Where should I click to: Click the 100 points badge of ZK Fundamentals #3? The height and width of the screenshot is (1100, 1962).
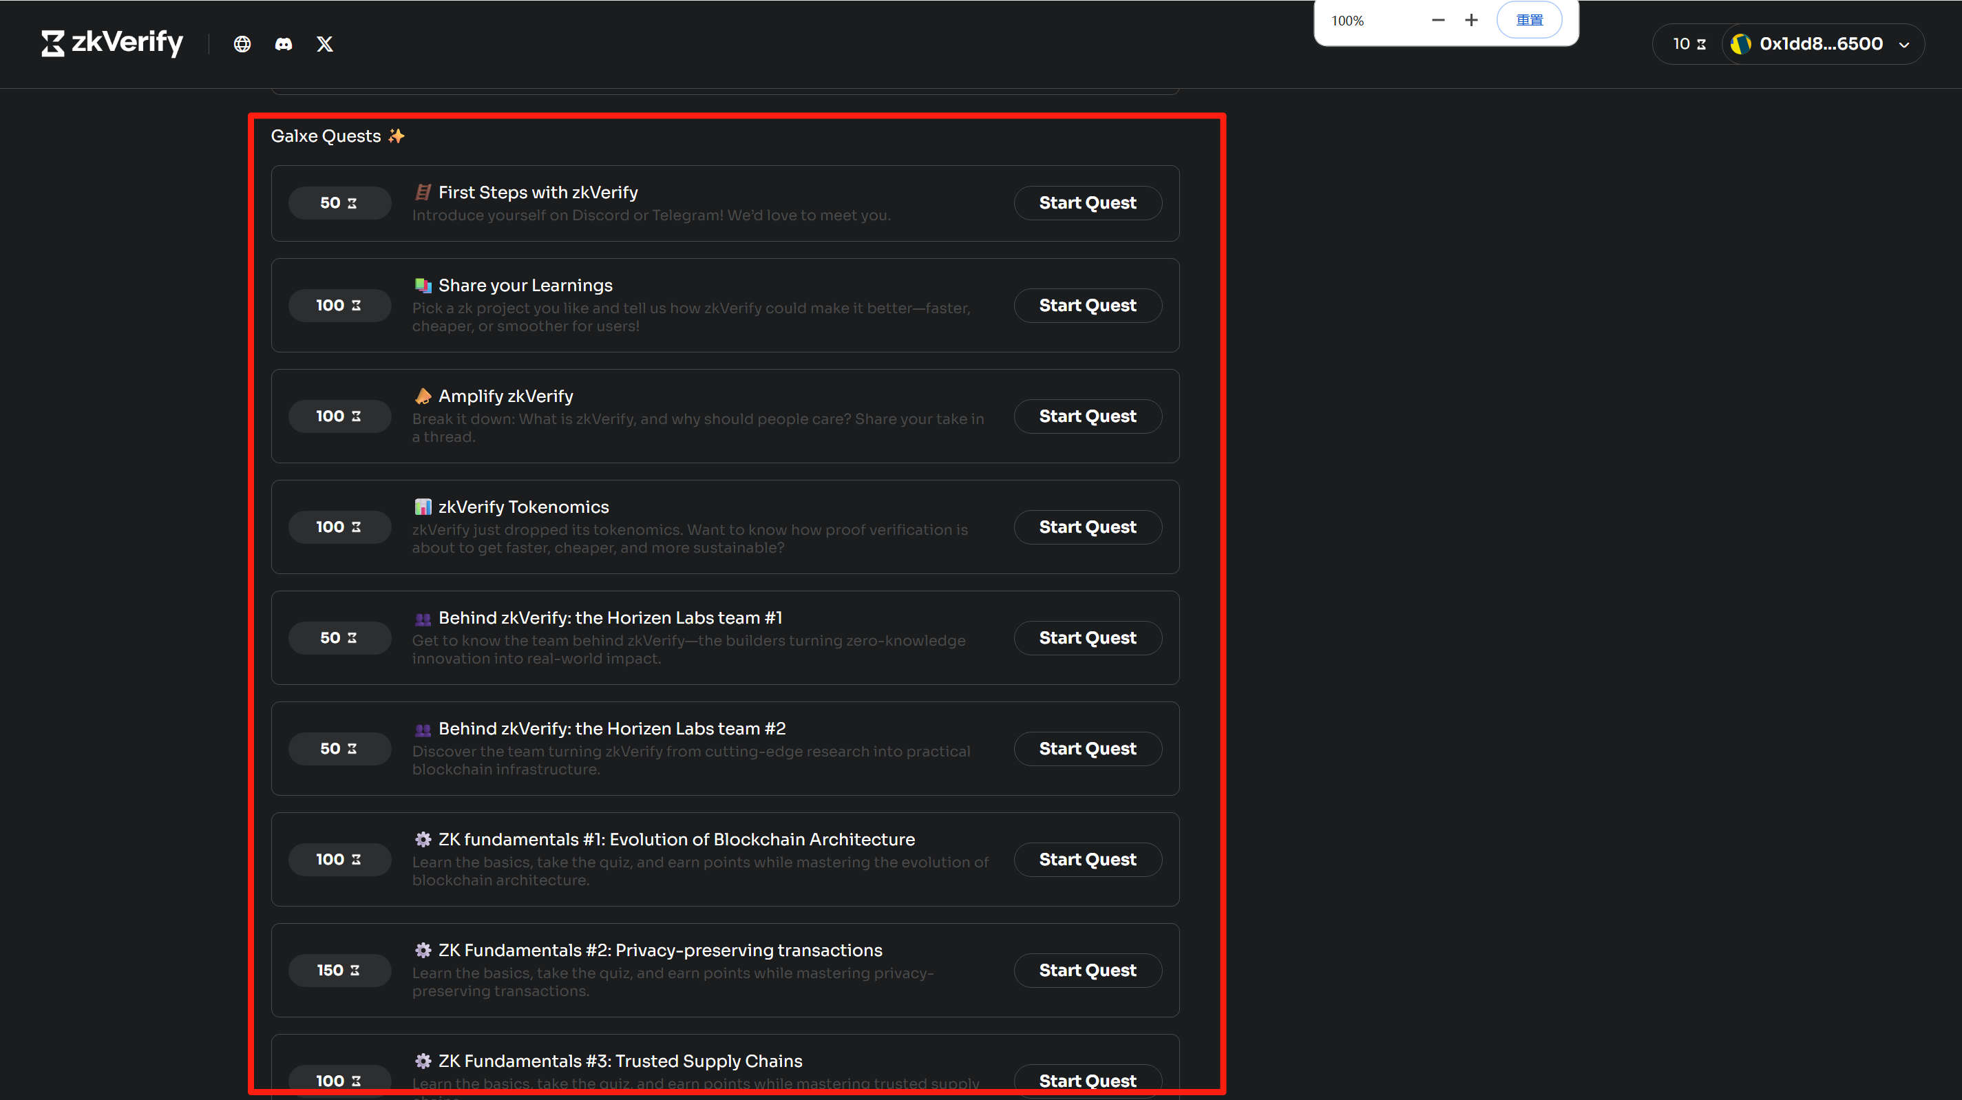coord(339,1081)
